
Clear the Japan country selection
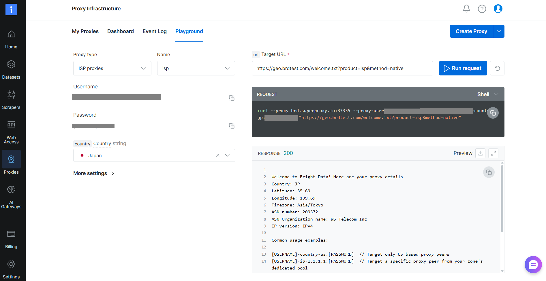pos(218,155)
